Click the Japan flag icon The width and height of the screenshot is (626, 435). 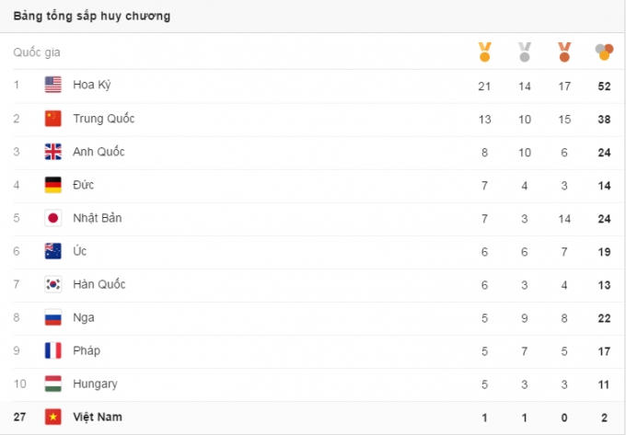[x=53, y=218]
